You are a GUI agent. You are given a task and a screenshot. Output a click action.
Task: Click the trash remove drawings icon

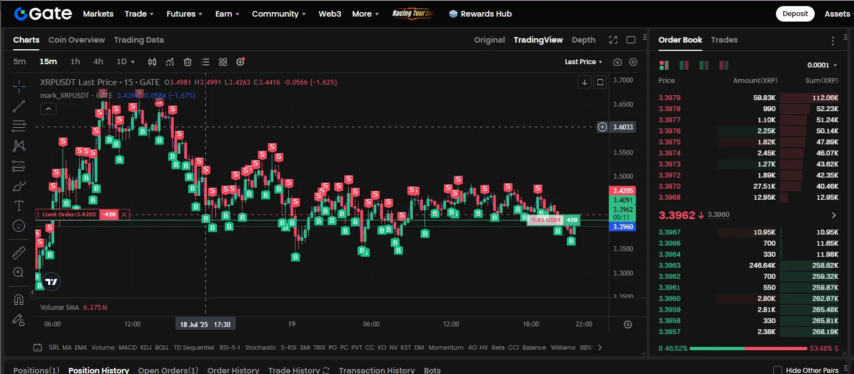188,62
